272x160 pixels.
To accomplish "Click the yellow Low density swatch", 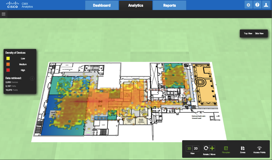I will (x=8, y=58).
